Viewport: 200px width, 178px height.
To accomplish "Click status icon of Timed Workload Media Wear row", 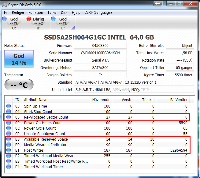I will click(9, 156).
